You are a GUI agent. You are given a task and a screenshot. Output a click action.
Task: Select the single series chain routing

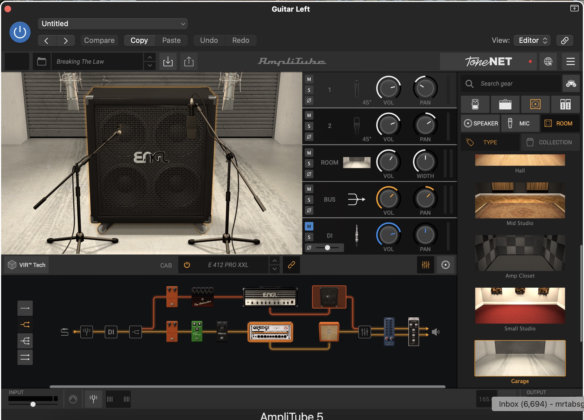(x=25, y=308)
